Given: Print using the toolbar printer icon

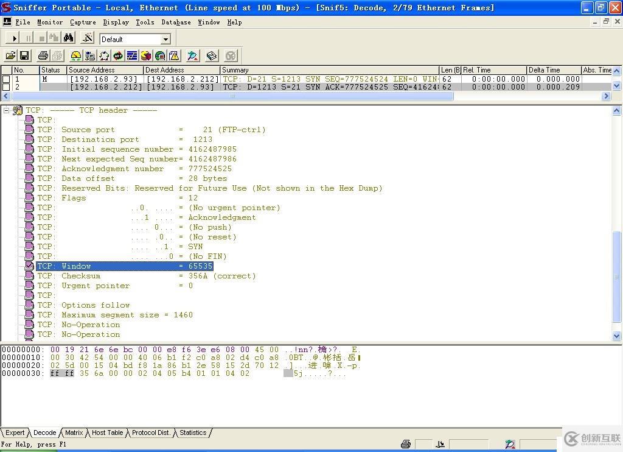Looking at the screenshot, I should 43,55.
